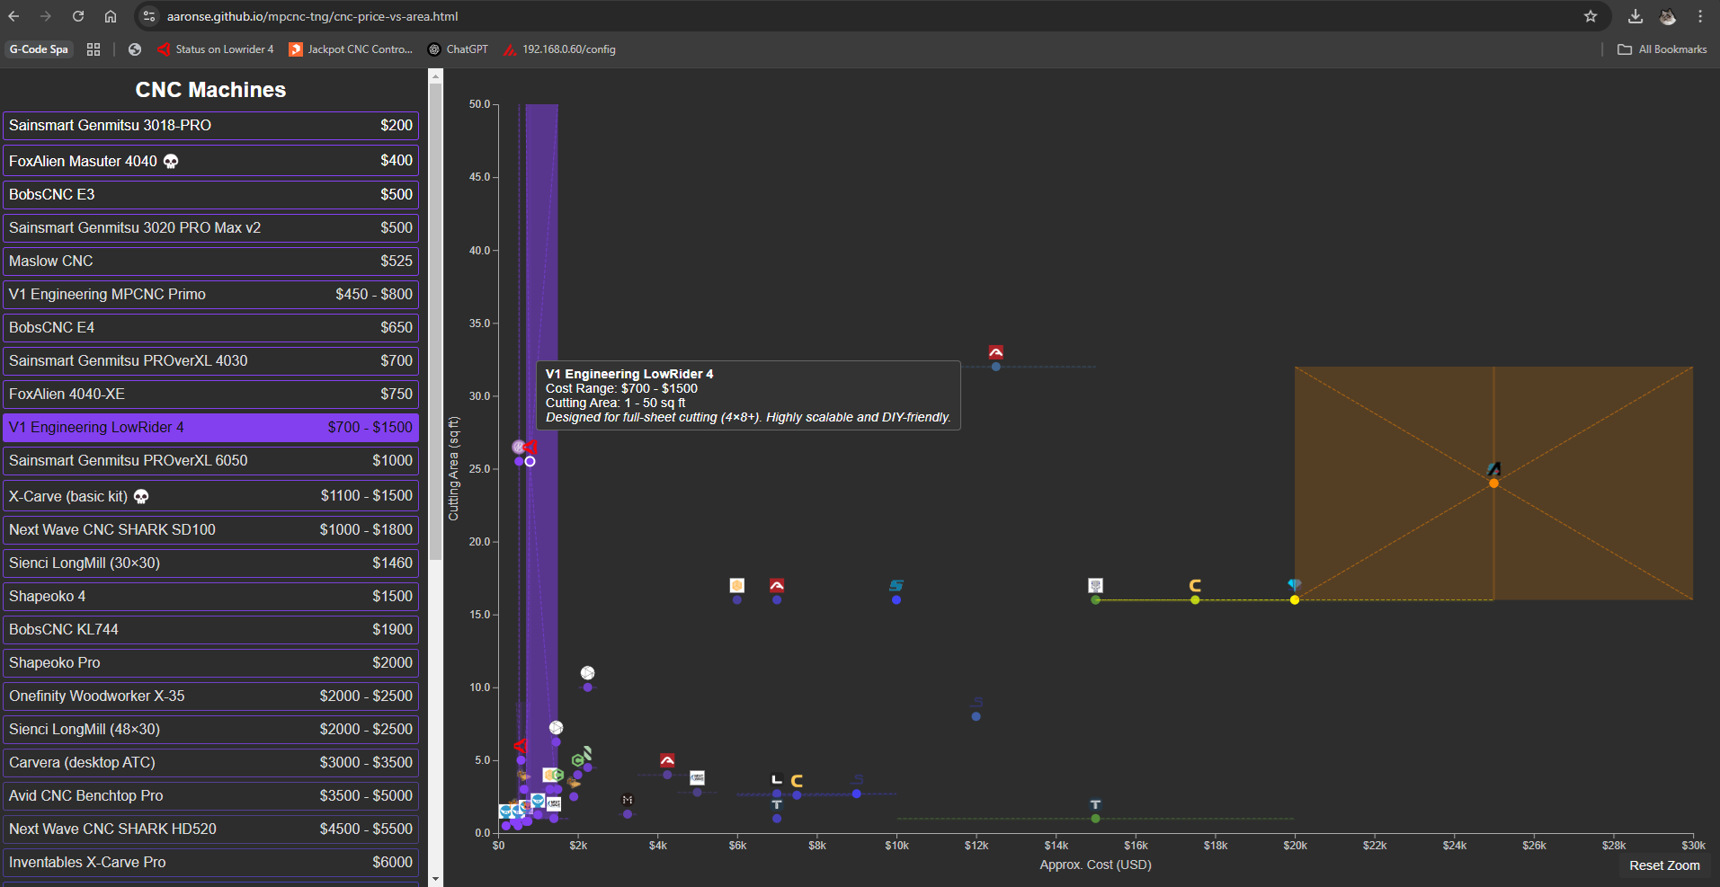Open the Jackpot CNC Controller bookmark

(x=351, y=49)
